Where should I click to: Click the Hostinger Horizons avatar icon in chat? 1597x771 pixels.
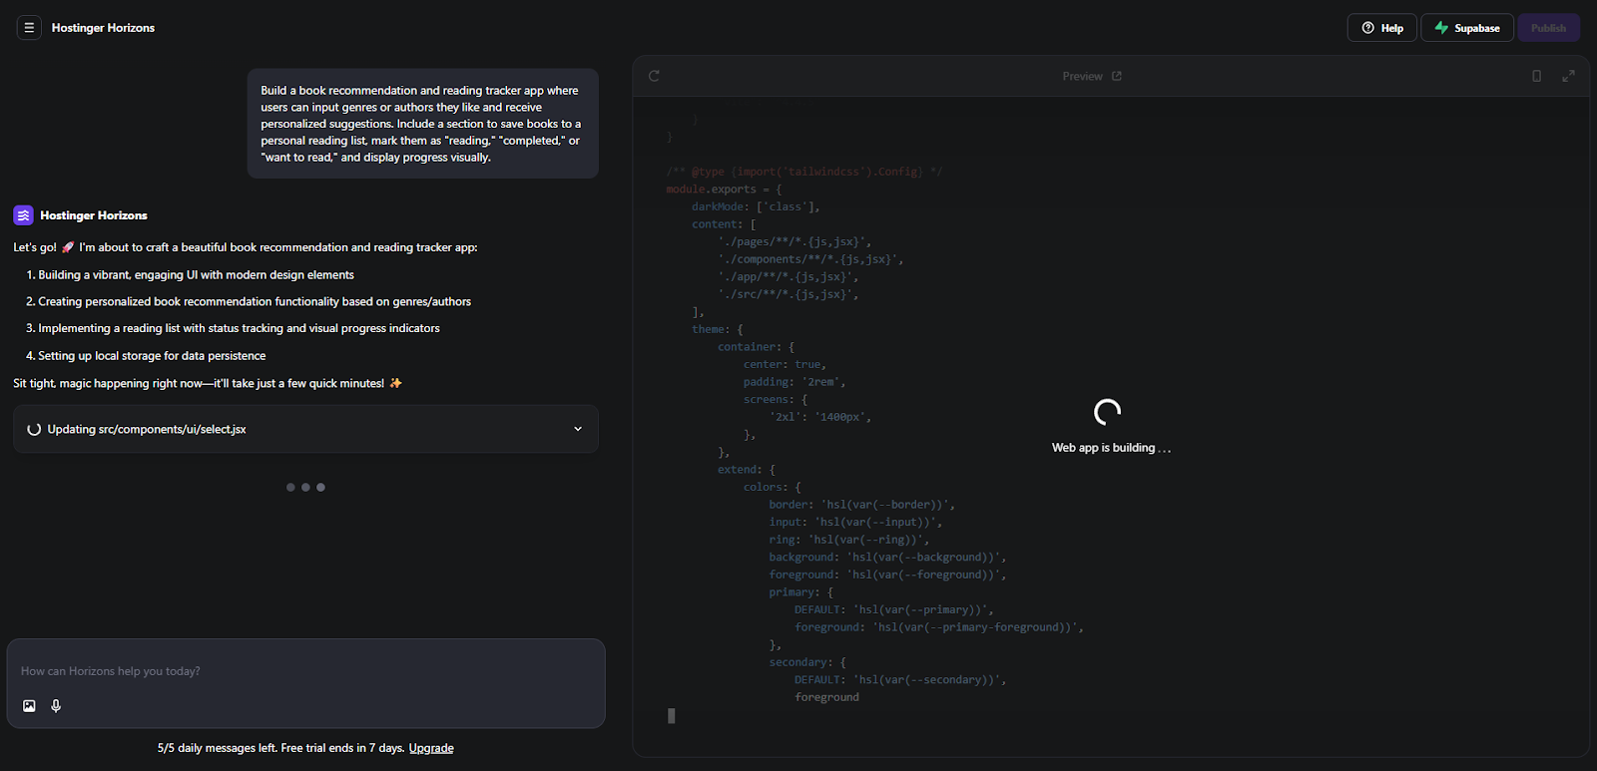[23, 215]
